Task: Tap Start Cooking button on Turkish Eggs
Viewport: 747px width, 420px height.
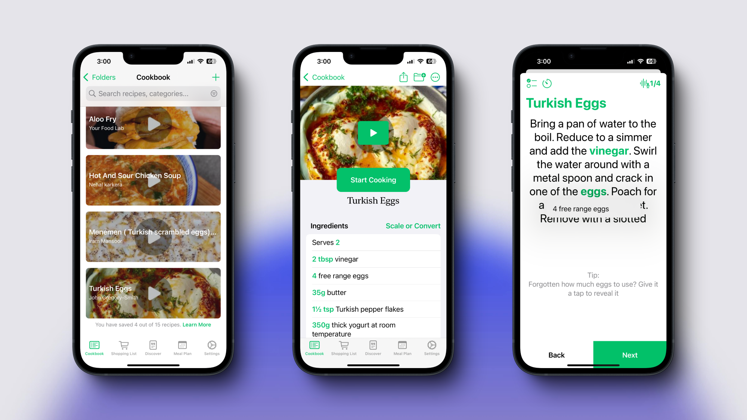Action: [x=373, y=180]
